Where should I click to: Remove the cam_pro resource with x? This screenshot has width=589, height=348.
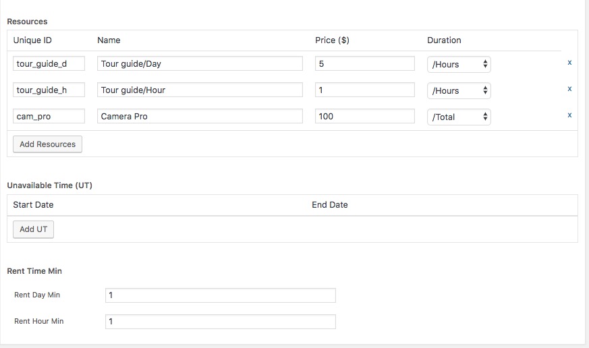[x=569, y=115]
